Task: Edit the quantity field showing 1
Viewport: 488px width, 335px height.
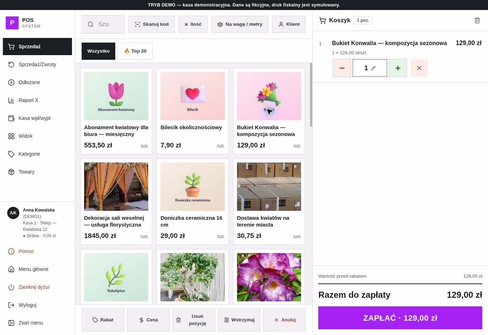Action: [x=370, y=68]
